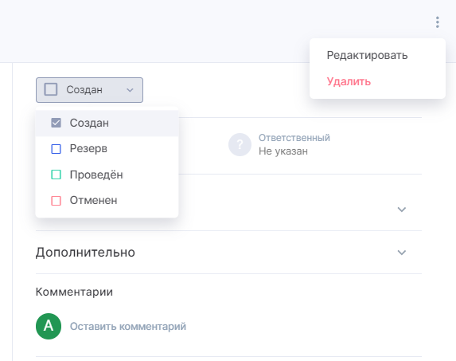Expand the Дополнительно section chevron
Screen dimensions: 456x361
click(402, 253)
